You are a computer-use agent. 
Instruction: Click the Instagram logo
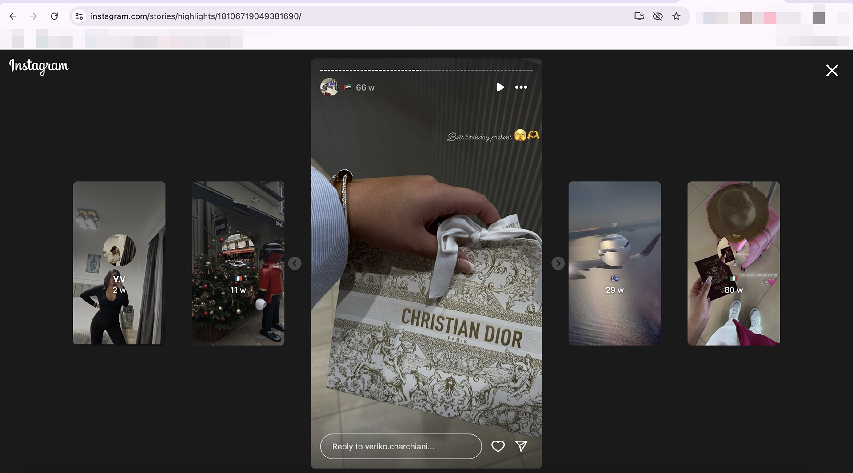click(39, 66)
